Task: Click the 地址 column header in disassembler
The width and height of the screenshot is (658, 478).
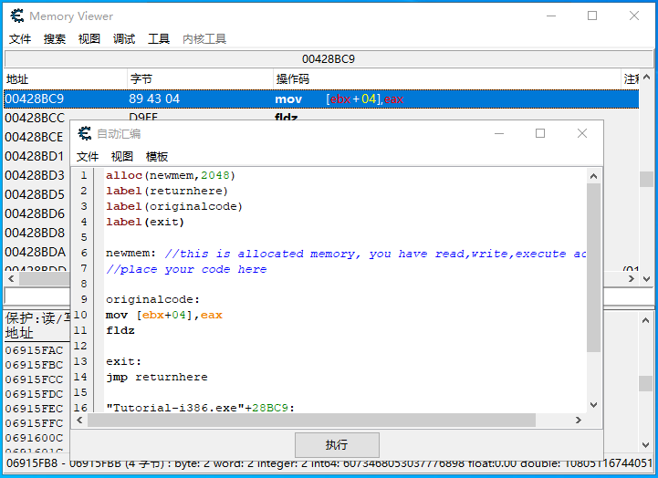Action: (66, 79)
